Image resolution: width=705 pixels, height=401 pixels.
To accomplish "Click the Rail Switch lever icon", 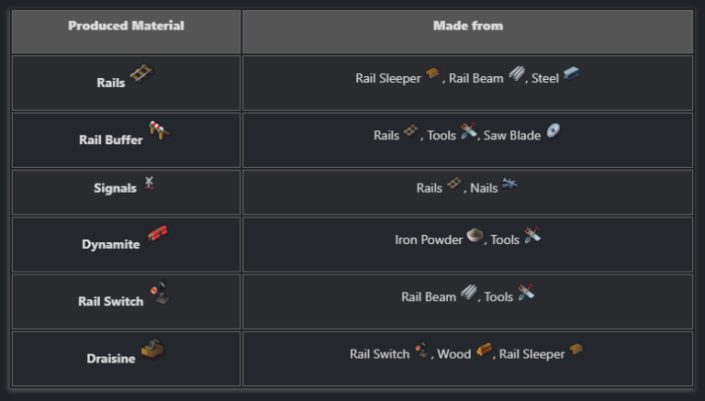I will (159, 295).
